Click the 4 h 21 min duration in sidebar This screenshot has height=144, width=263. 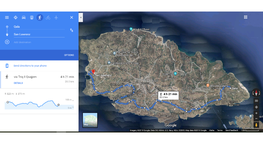point(67,77)
